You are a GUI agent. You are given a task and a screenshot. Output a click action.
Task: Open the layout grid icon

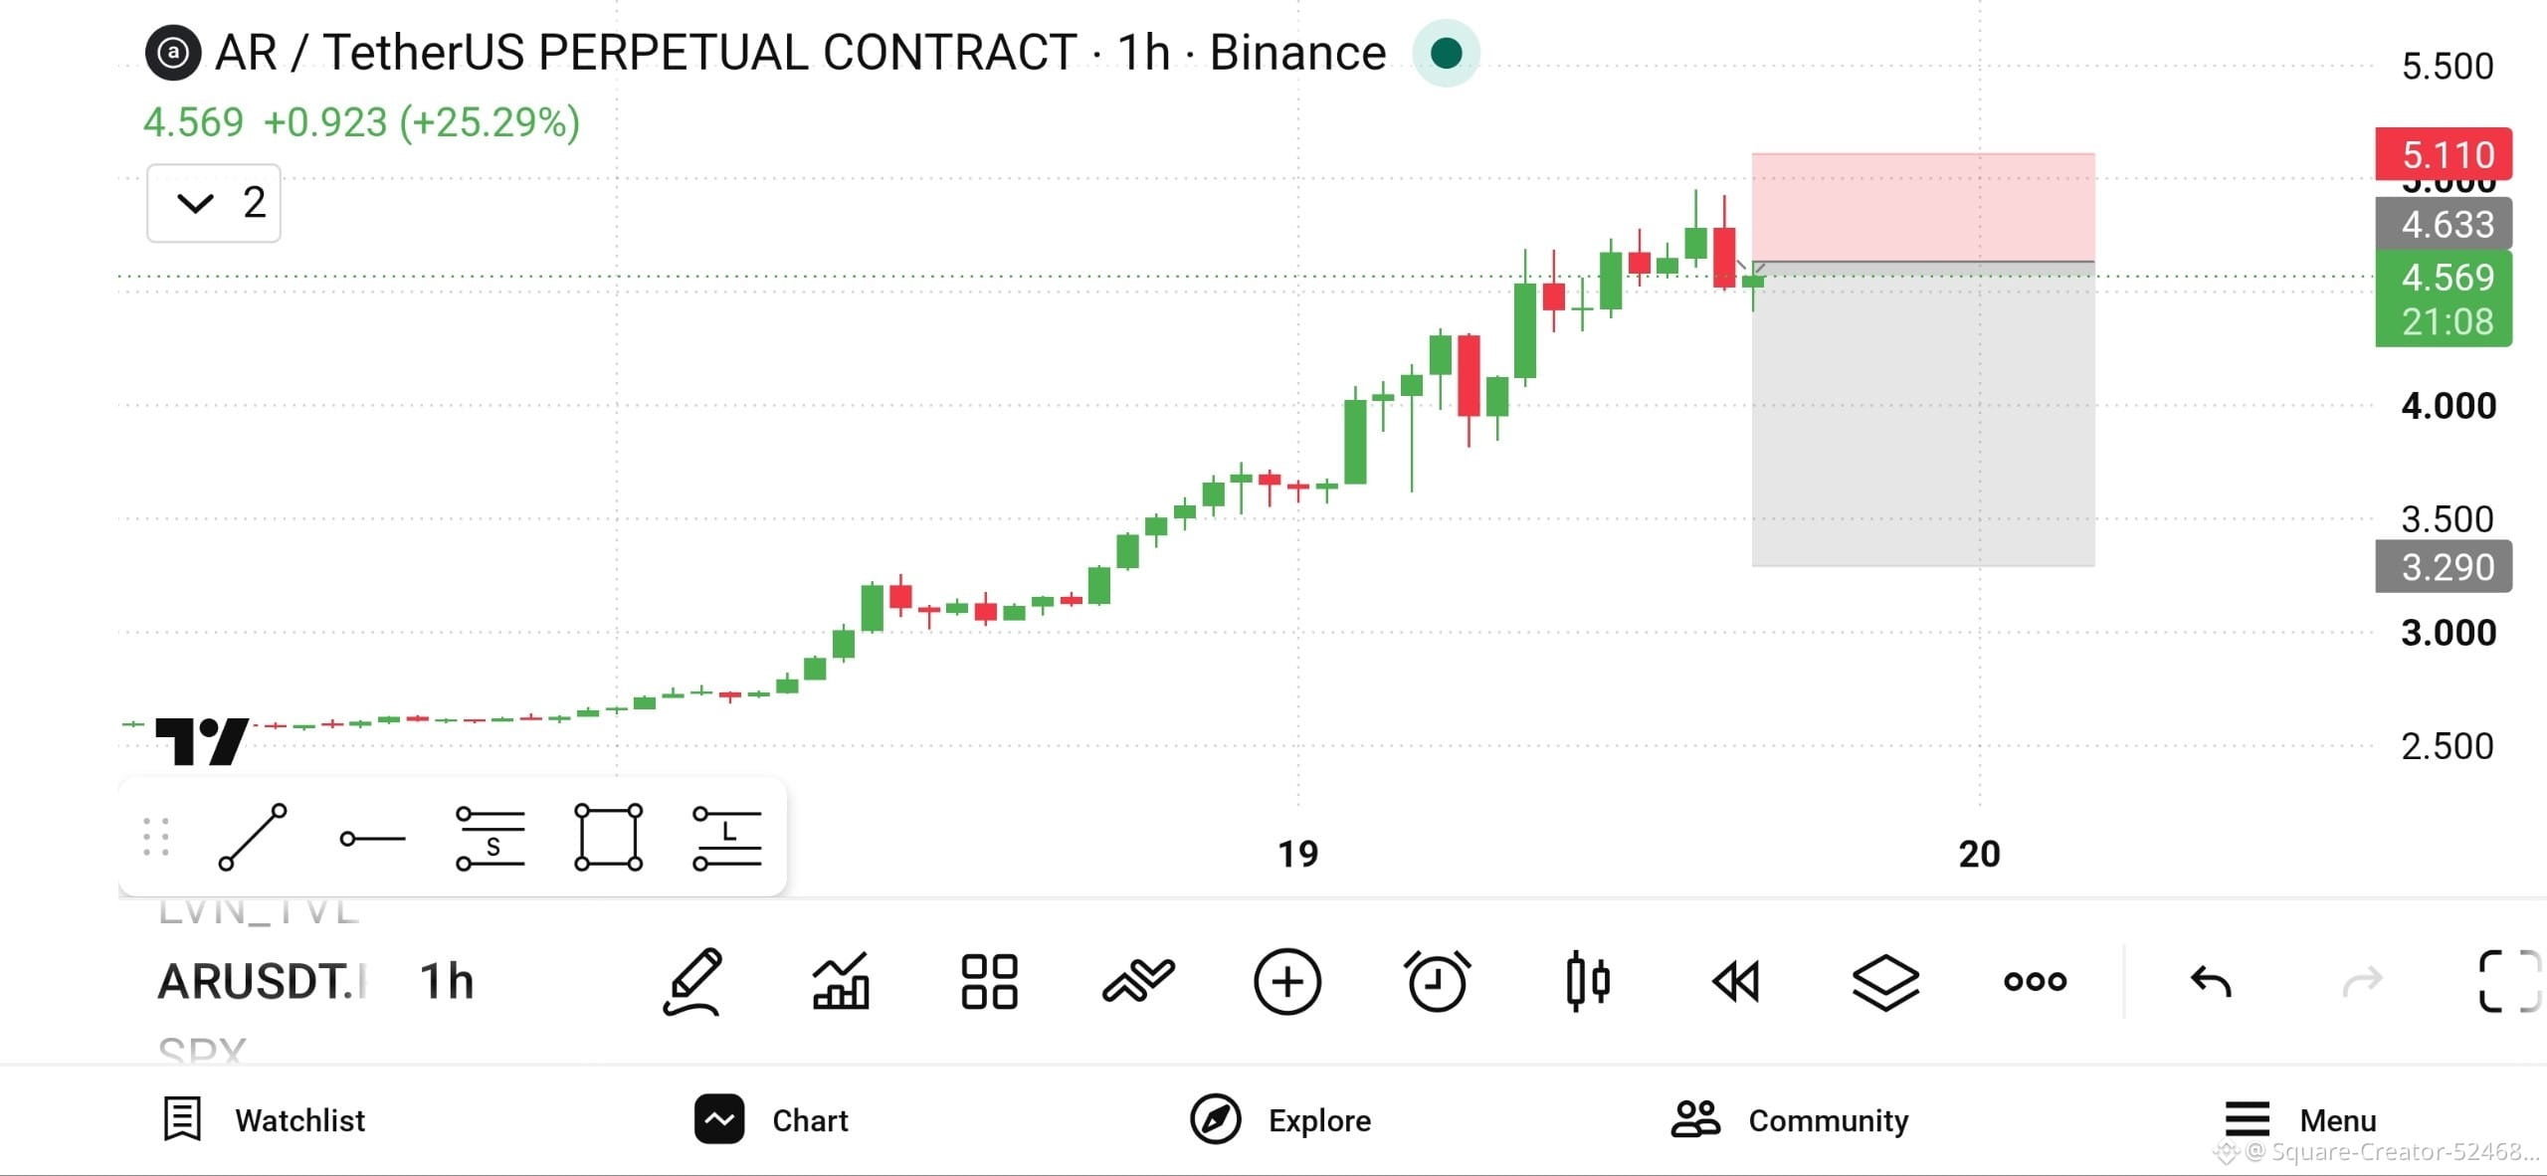989,981
